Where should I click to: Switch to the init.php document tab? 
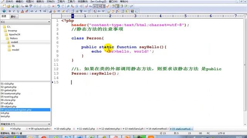click(x=15, y=129)
